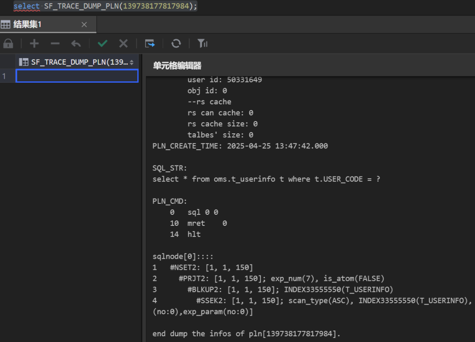This screenshot has width=475, height=342.
Task: Click the 'obj id: 0' line
Action: click(x=207, y=91)
